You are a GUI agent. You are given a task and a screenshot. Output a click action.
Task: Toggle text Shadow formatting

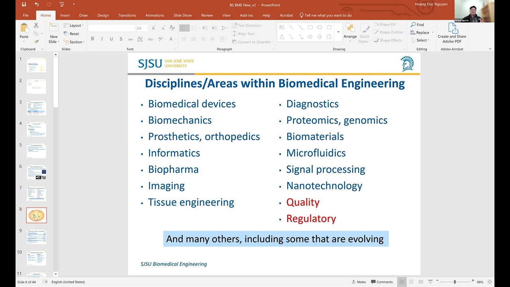click(121, 39)
